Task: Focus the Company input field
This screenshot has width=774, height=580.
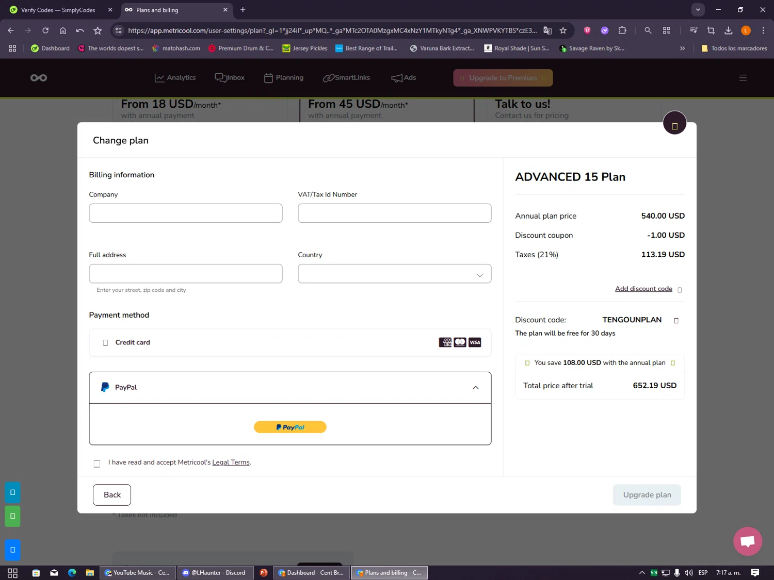Action: click(186, 213)
